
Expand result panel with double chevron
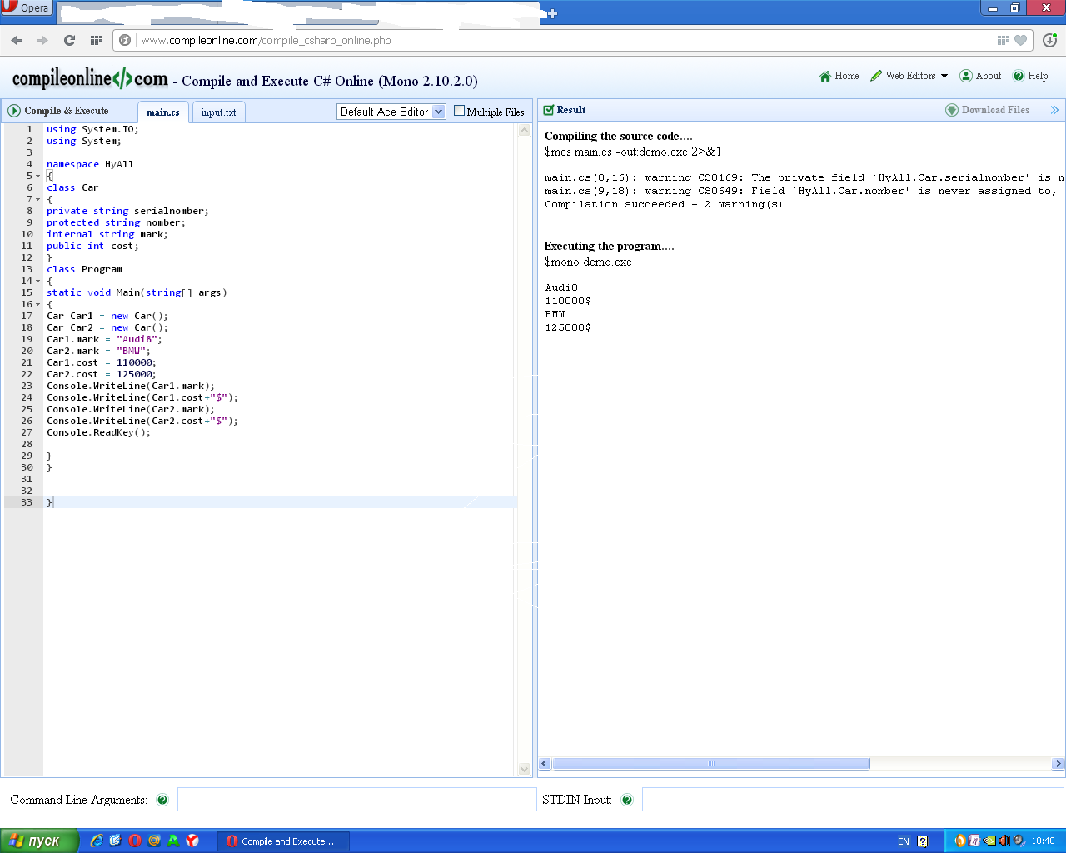pyautogui.click(x=1054, y=110)
